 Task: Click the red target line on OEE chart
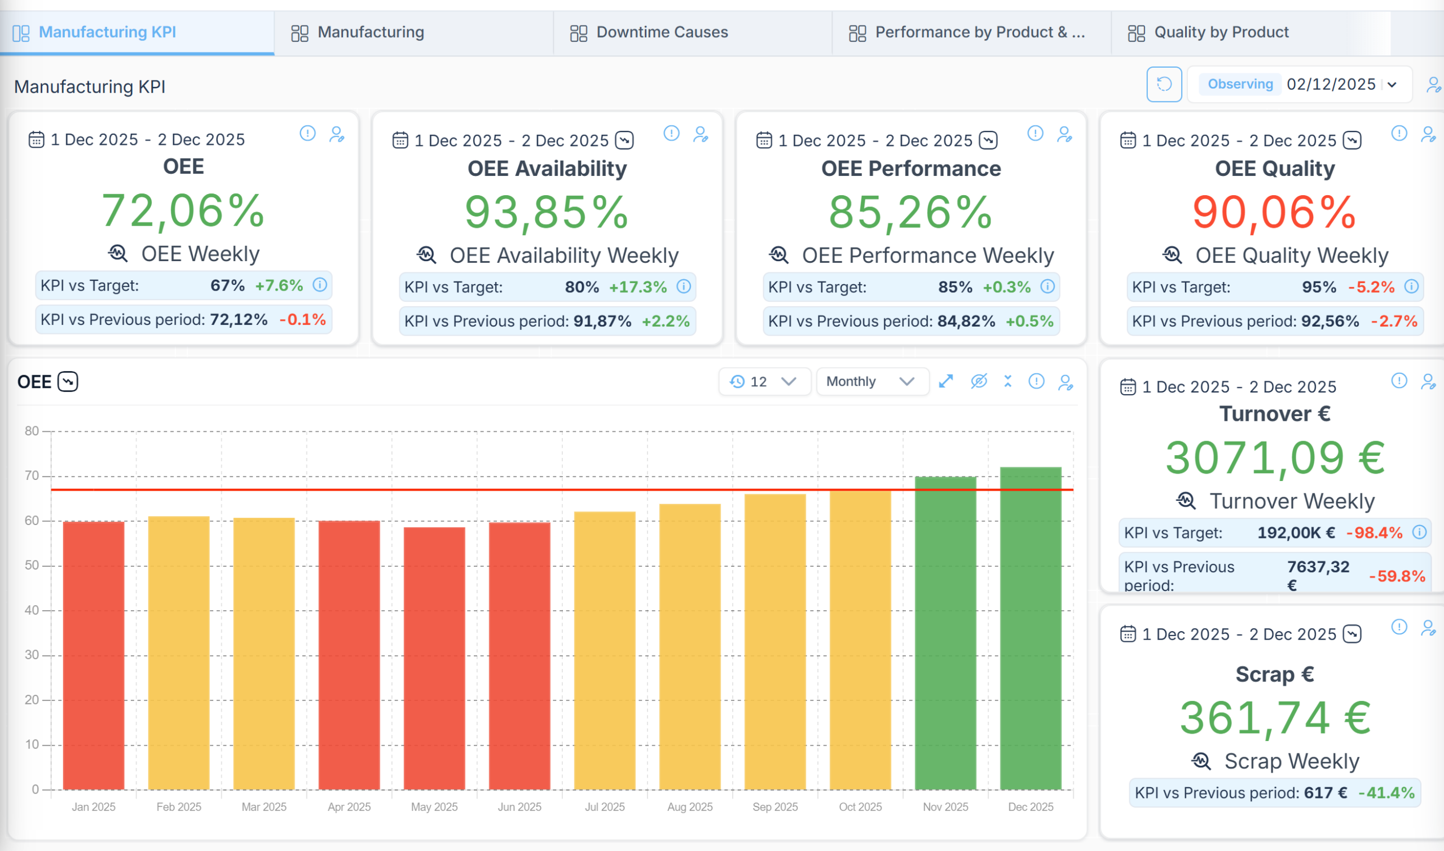click(x=562, y=490)
